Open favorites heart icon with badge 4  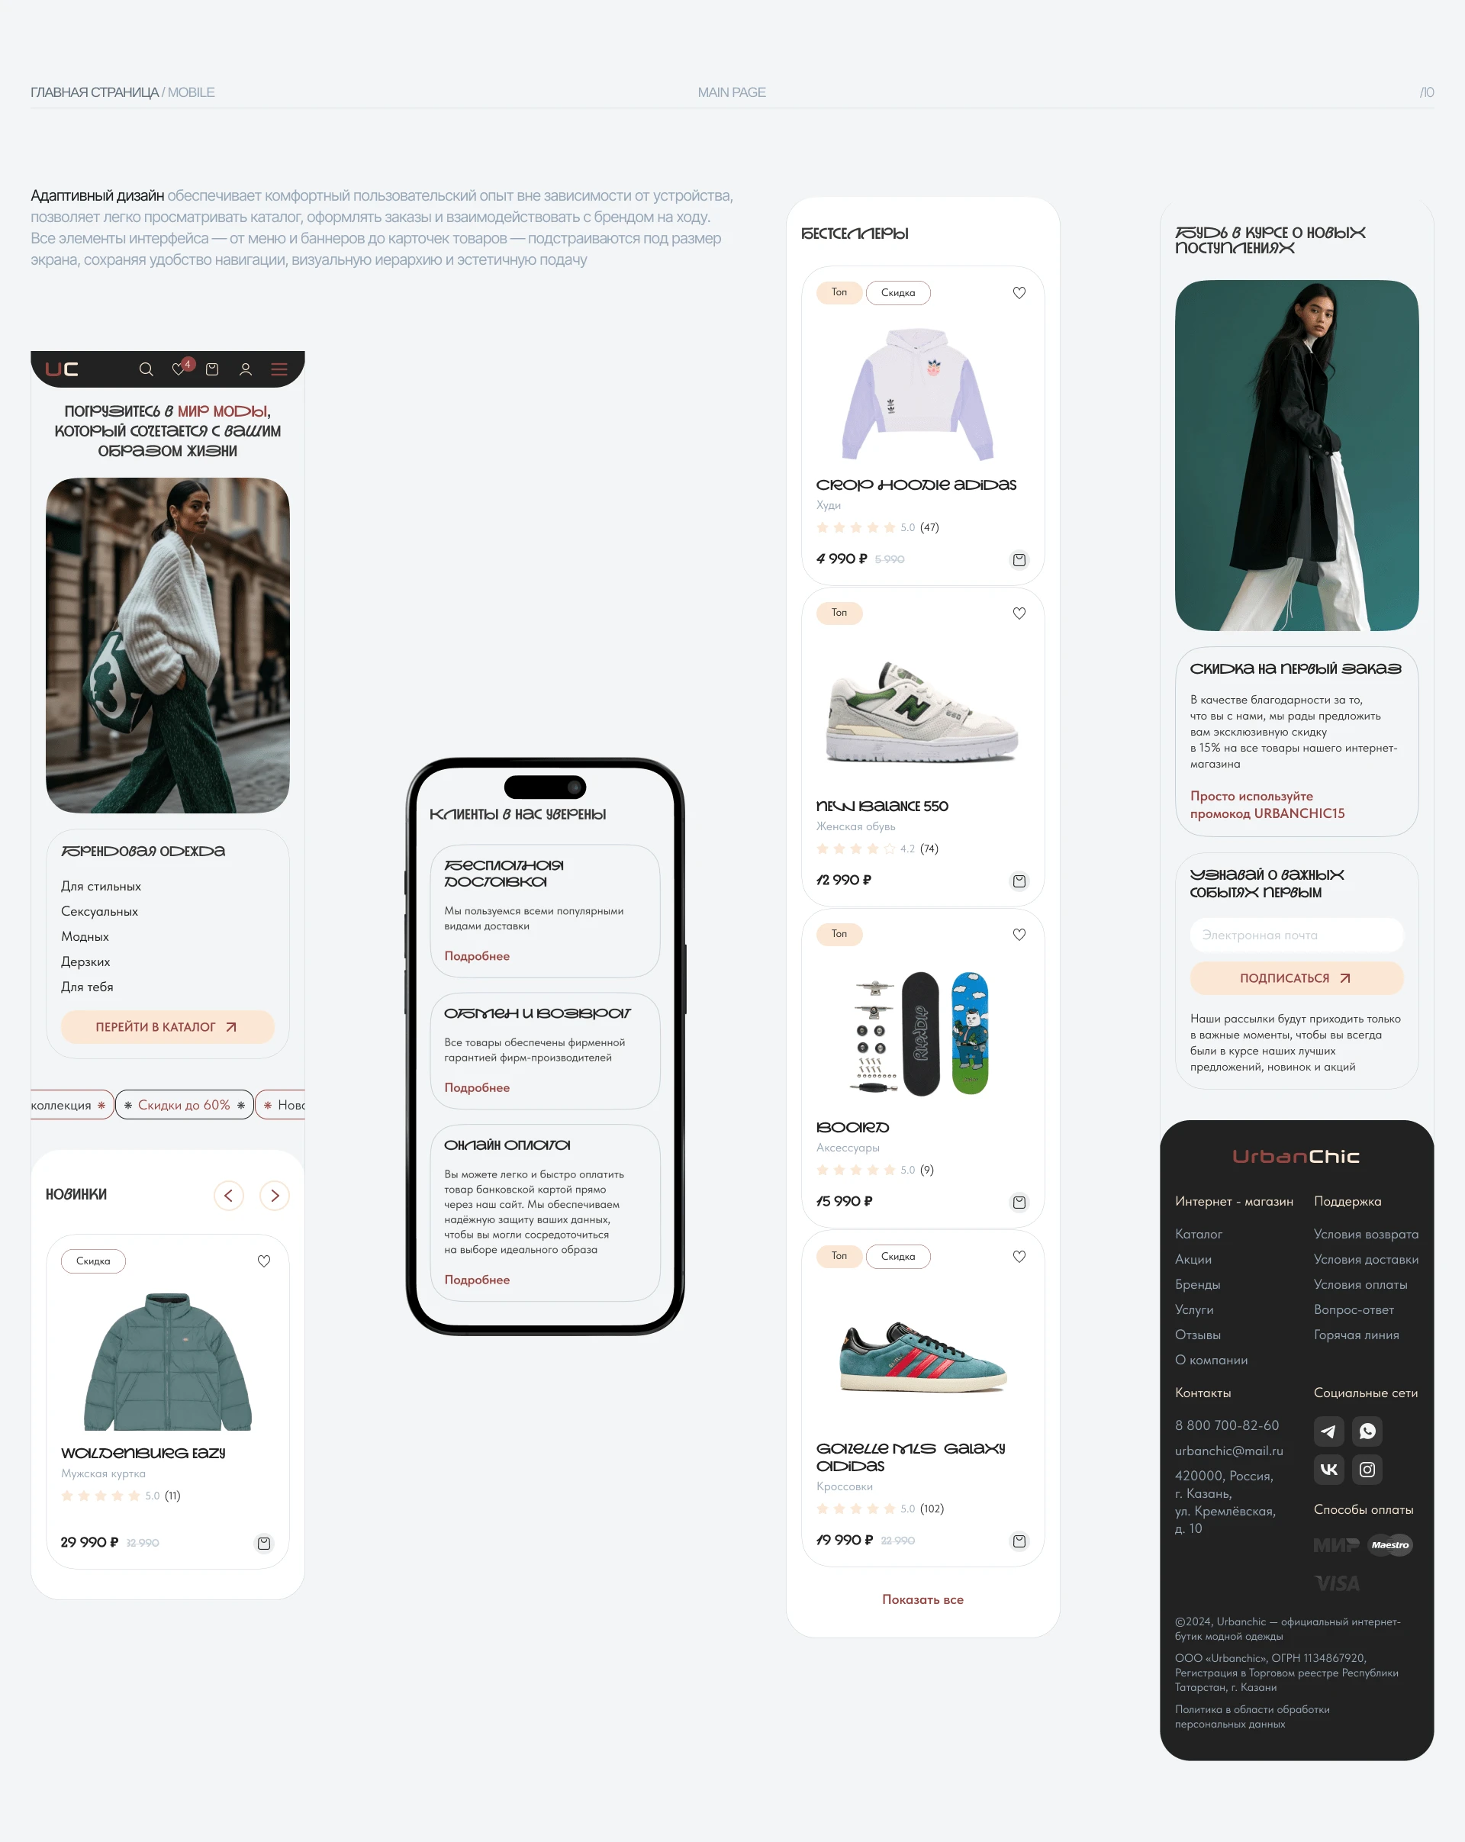pos(180,369)
